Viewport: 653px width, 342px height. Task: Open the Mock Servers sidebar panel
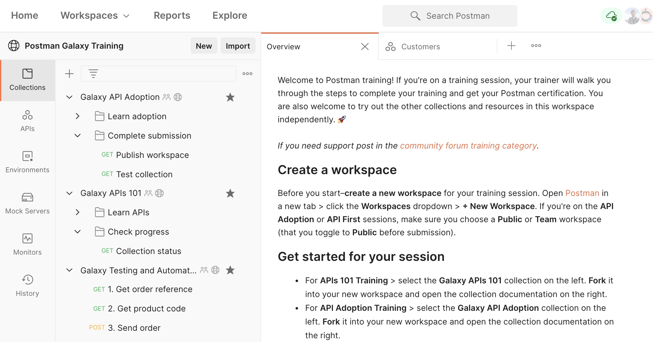tap(27, 203)
